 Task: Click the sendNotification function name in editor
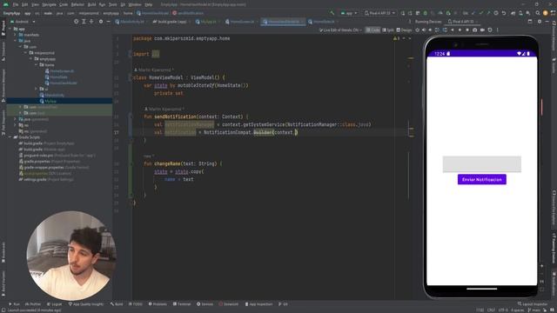click(176, 117)
